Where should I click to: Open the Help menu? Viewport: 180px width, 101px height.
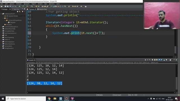tap(58, 4)
